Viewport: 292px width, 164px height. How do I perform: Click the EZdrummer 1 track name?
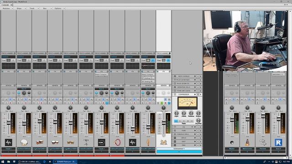(179, 149)
